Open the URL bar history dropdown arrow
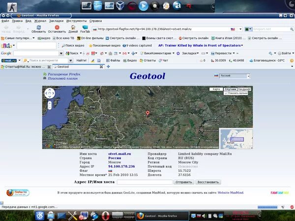The width and height of the screenshot is (295, 221). pyautogui.click(x=240, y=29)
